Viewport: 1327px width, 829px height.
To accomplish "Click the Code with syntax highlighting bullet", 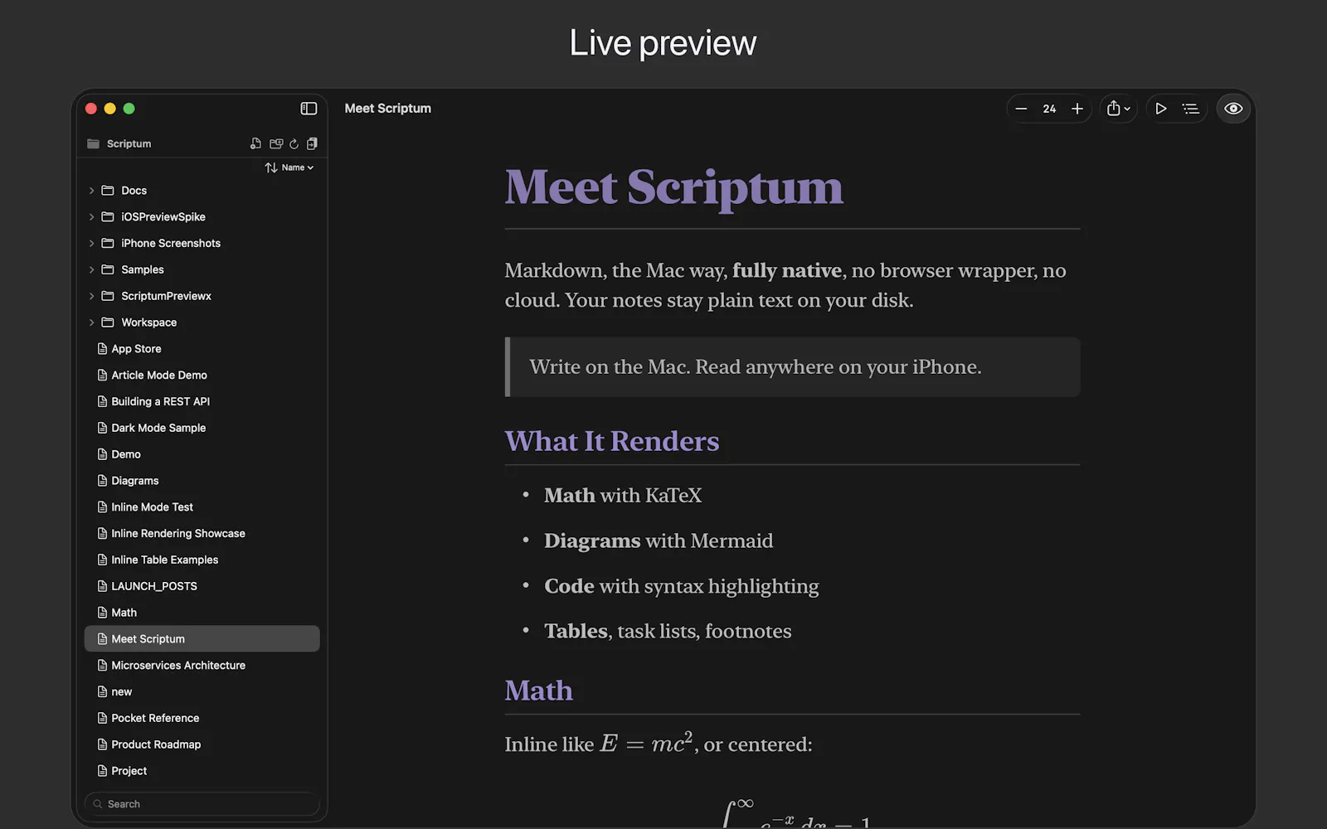I will click(681, 586).
